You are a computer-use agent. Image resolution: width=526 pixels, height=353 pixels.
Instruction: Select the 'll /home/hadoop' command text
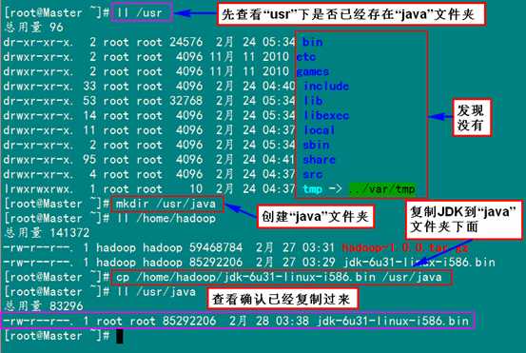(x=166, y=219)
